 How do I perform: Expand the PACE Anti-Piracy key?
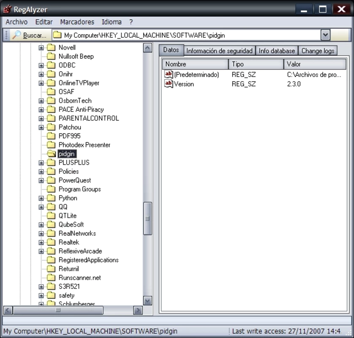point(41,110)
